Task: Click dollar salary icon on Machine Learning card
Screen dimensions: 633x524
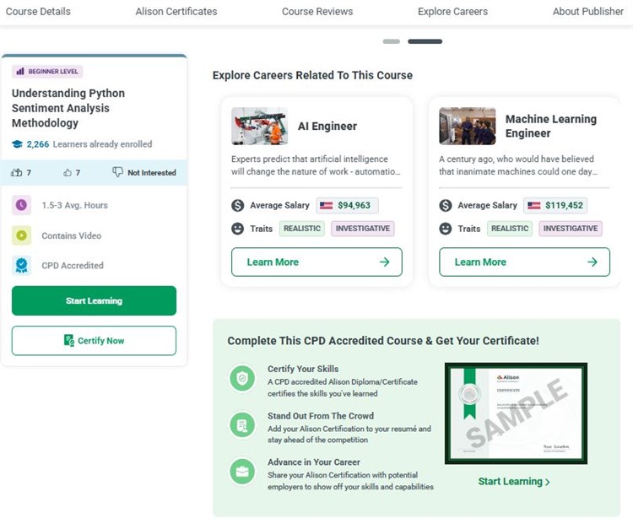Action: click(446, 206)
